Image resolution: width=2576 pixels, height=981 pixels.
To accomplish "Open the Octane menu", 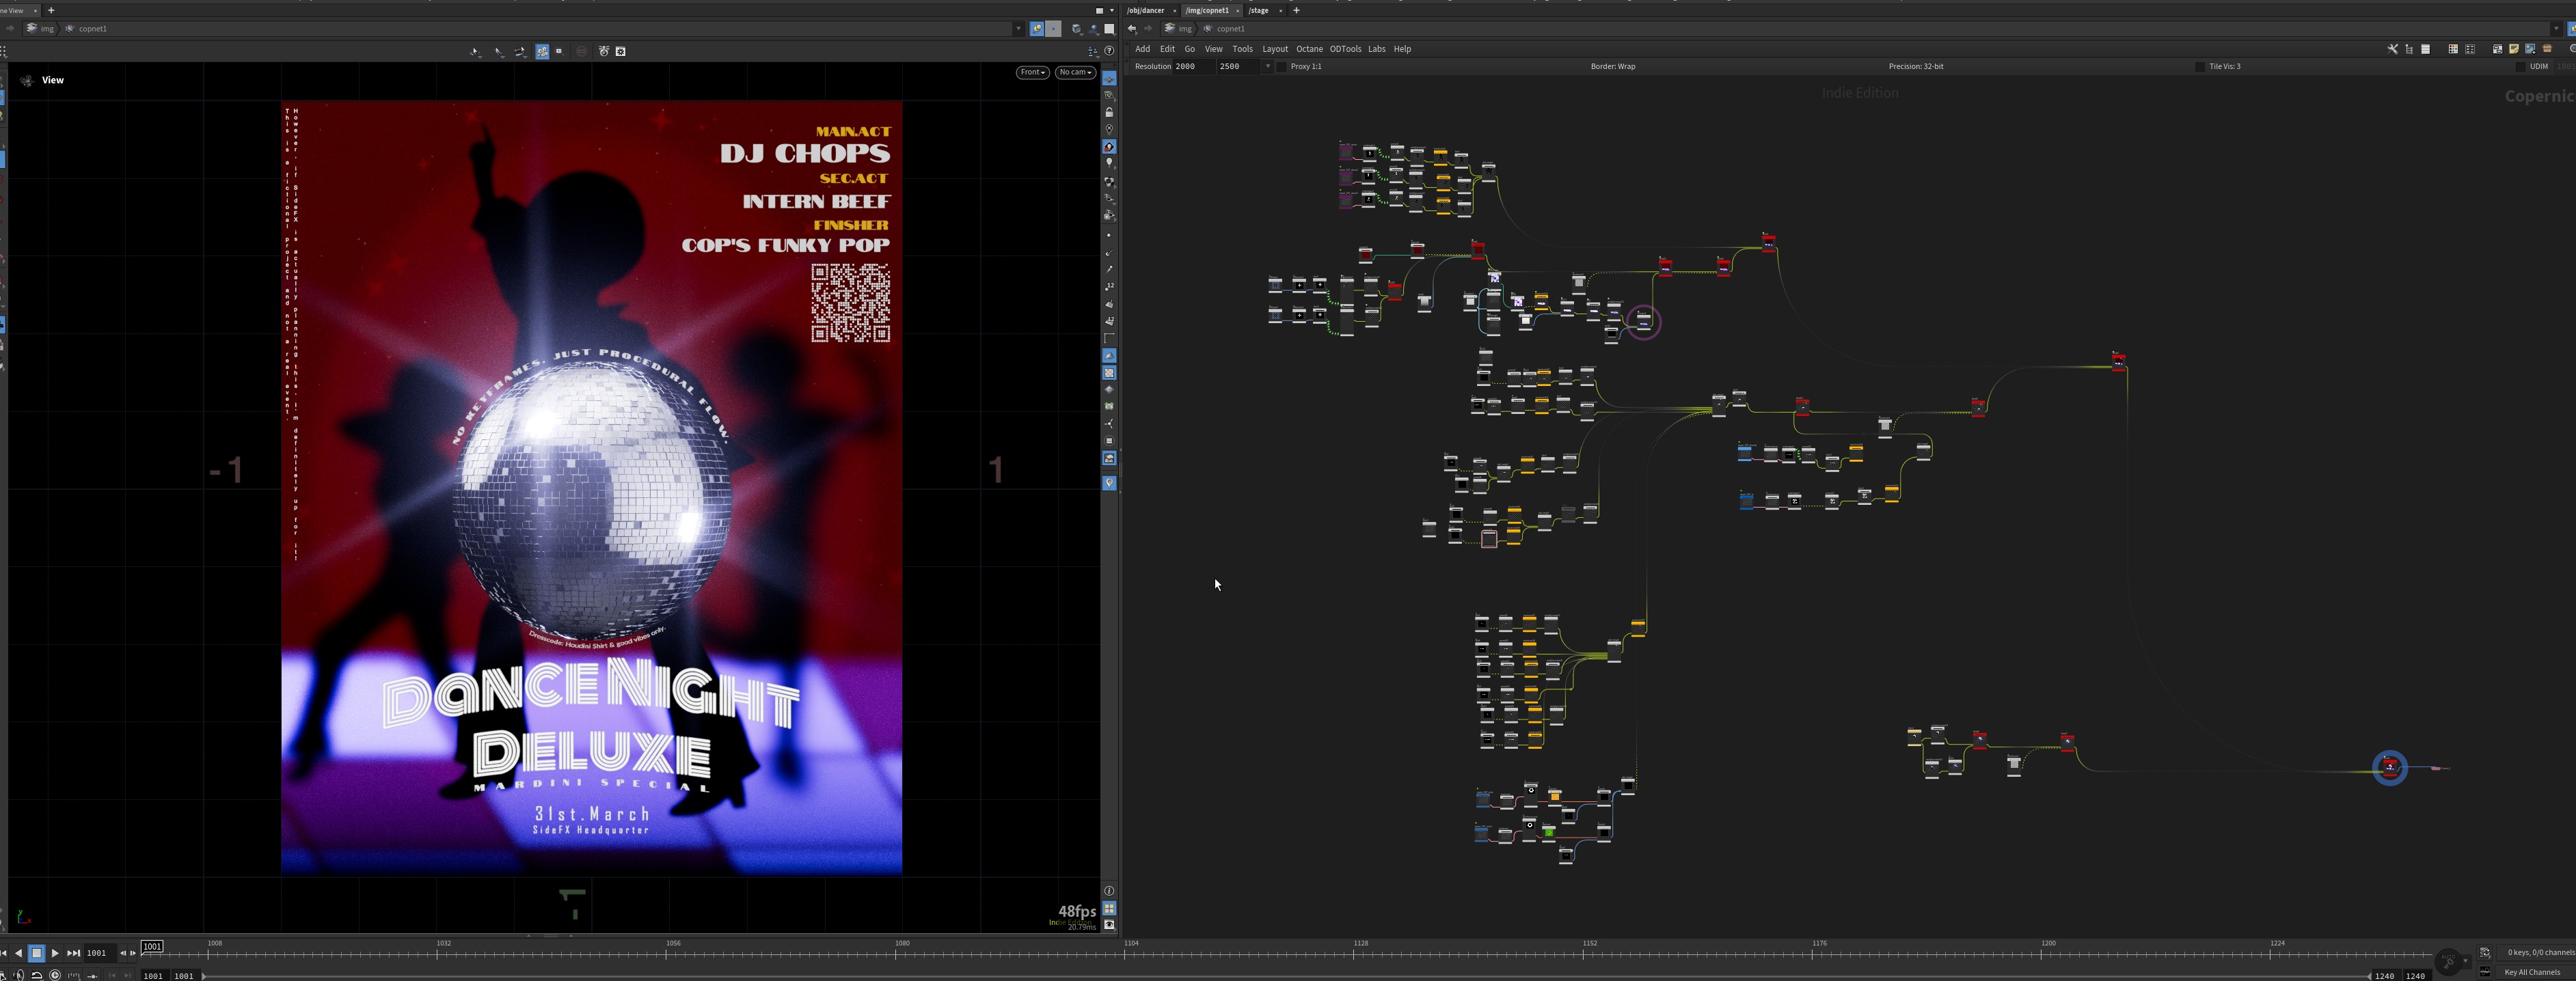I will pyautogui.click(x=1309, y=49).
